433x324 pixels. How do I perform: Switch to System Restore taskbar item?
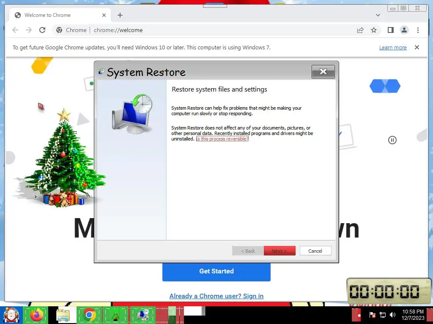(x=142, y=315)
